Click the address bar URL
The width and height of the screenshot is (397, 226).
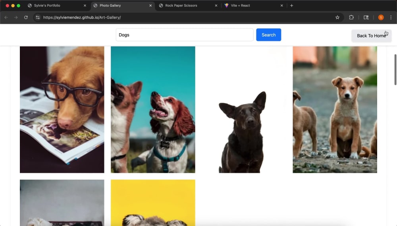tap(82, 17)
